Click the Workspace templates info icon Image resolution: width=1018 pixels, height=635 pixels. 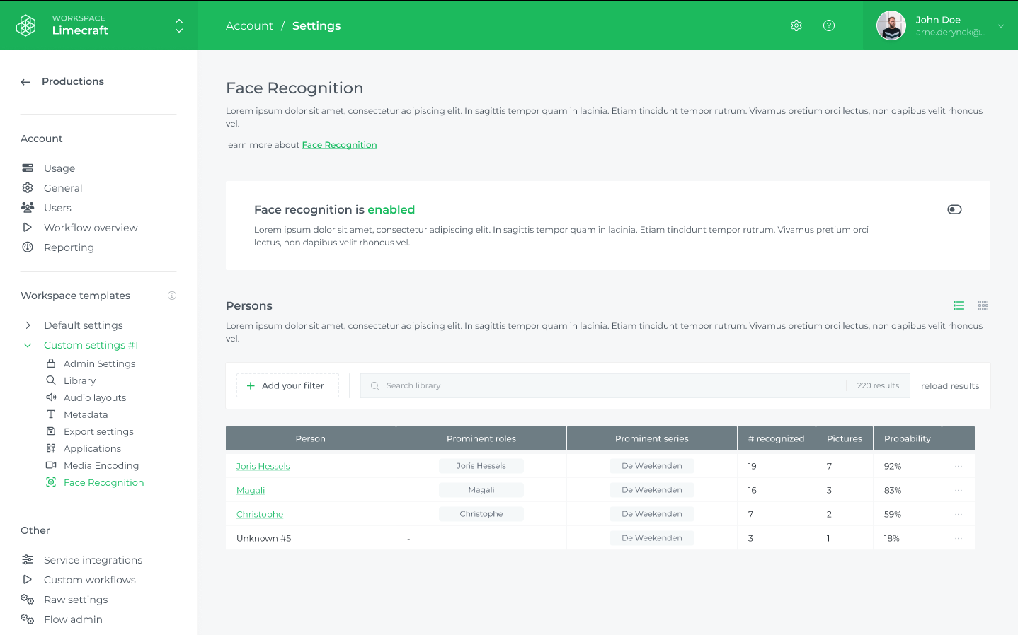pyautogui.click(x=172, y=296)
